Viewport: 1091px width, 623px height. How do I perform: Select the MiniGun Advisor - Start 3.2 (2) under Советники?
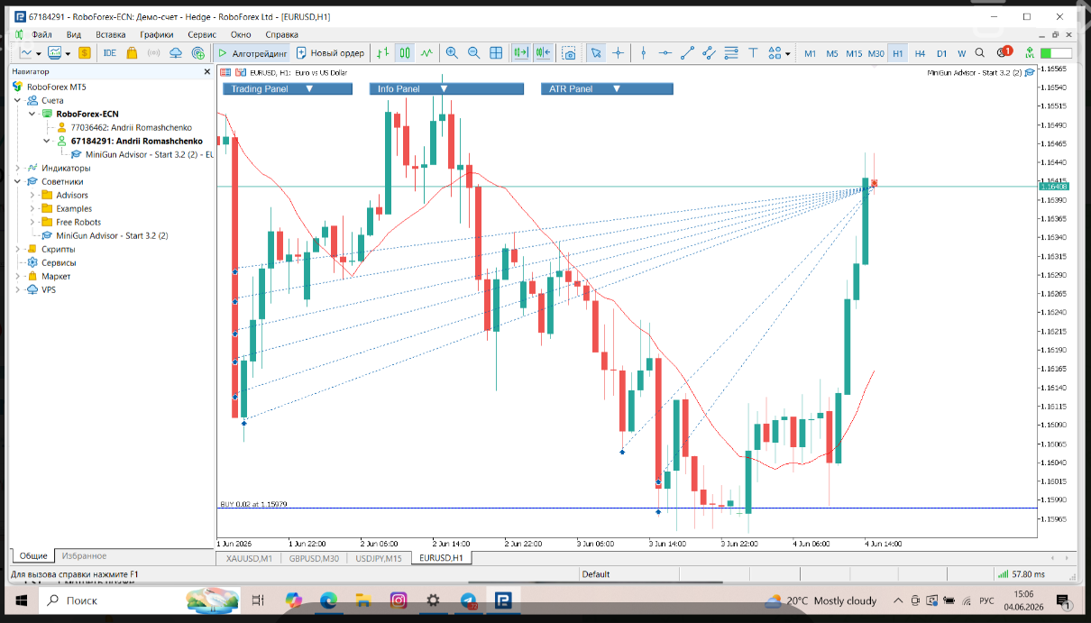(112, 235)
